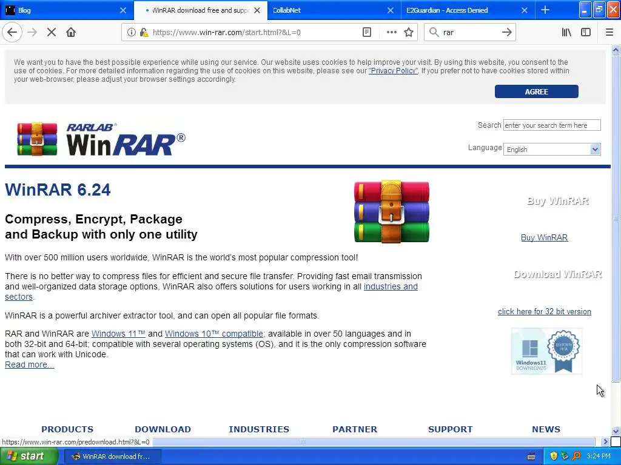This screenshot has width=621, height=465.
Task: Open the INDUSTRIES menu
Action: 259,429
